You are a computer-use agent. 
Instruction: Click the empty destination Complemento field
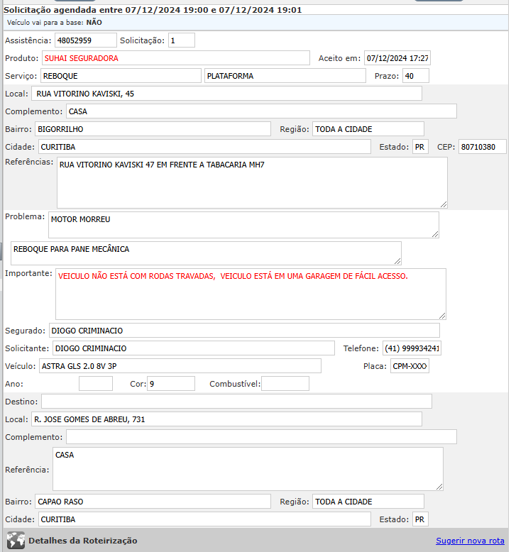pos(261,437)
